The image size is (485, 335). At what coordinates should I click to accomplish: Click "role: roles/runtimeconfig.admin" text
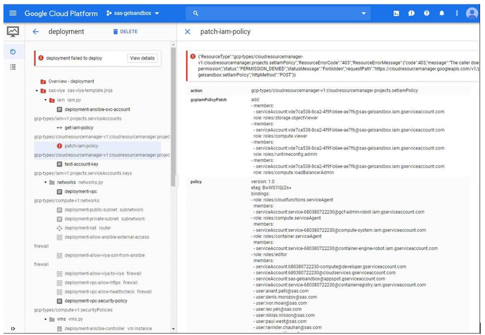click(x=285, y=154)
